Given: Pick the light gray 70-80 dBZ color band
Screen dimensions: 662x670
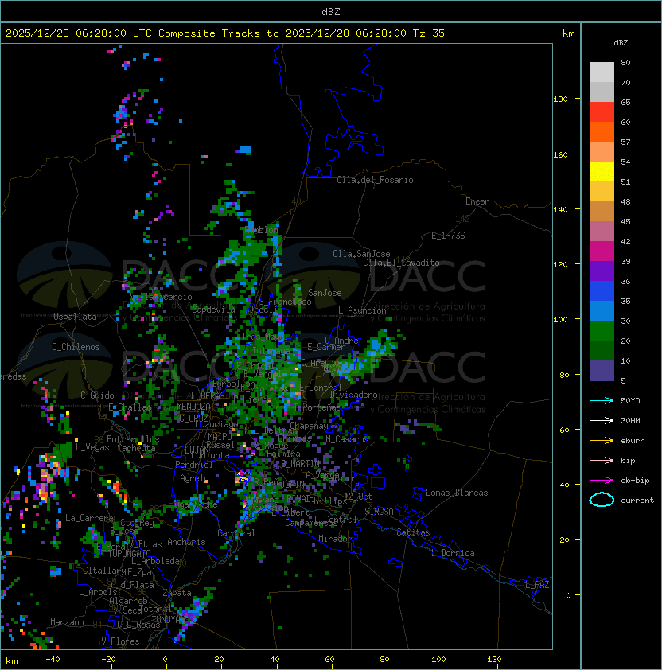Looking at the screenshot, I should click(x=602, y=72).
